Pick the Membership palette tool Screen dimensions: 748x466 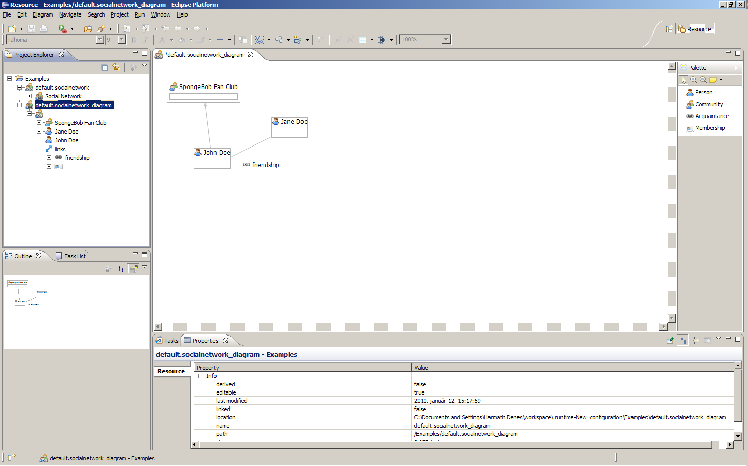click(706, 128)
